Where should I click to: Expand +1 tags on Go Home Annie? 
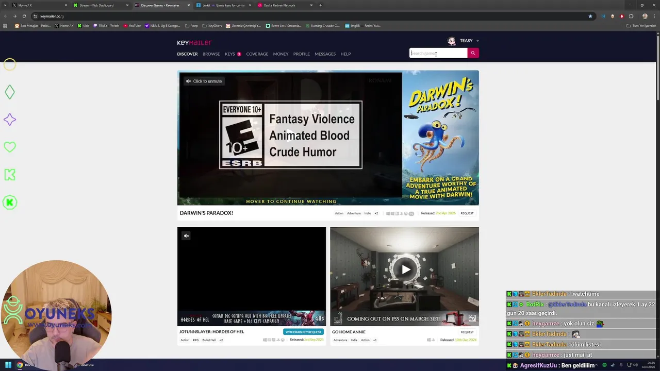(375, 340)
